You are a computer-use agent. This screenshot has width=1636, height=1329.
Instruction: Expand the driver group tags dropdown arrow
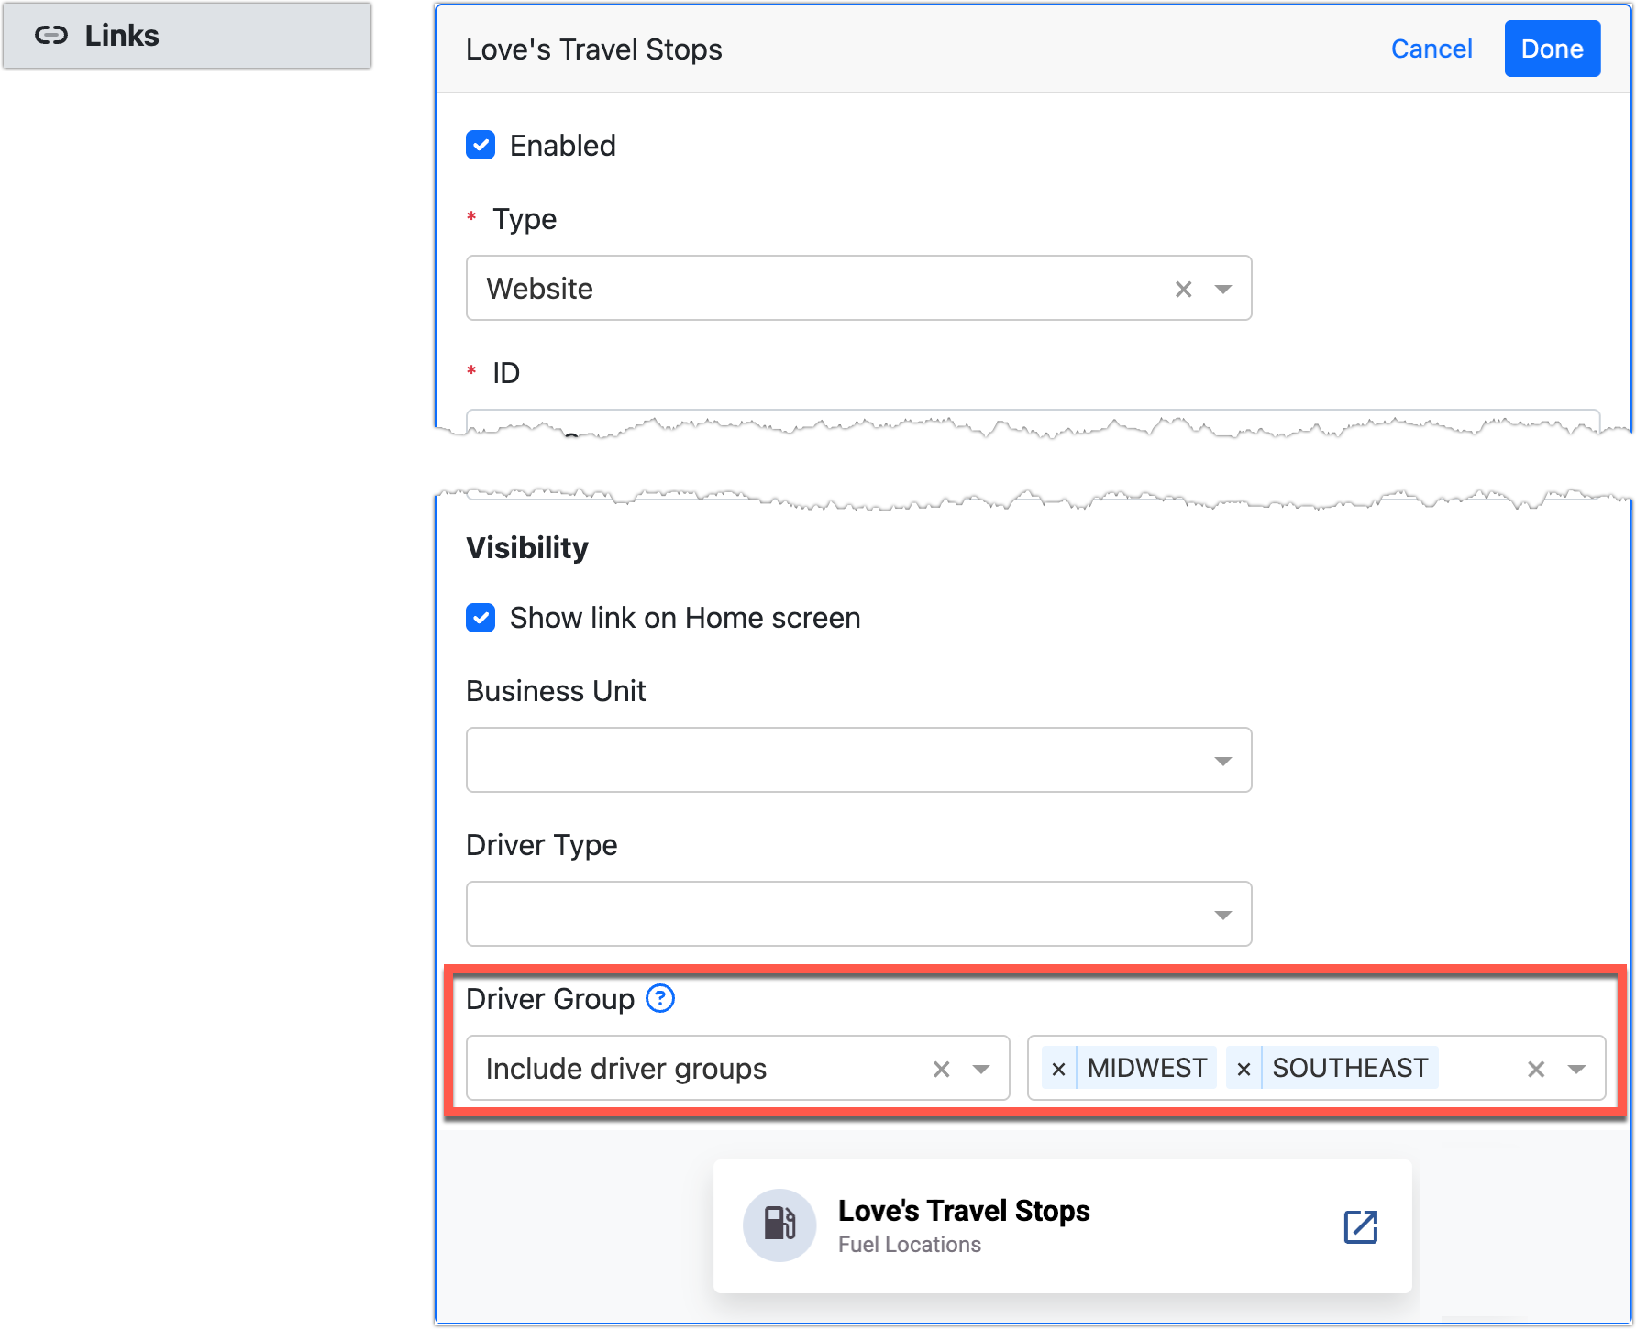tap(1576, 1069)
